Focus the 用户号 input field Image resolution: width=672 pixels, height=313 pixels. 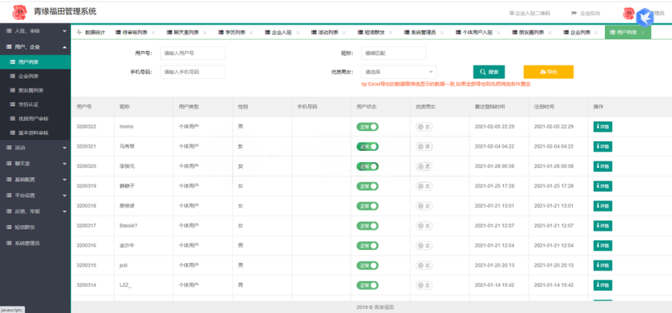(x=193, y=53)
